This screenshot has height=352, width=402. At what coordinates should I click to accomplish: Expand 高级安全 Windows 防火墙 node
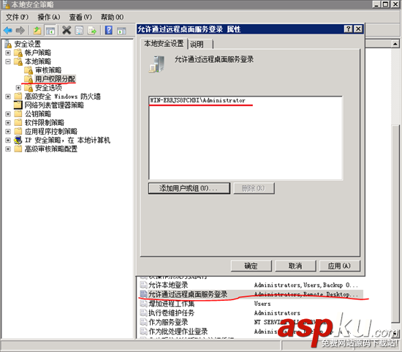coord(8,97)
